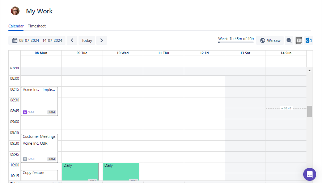Open the Warsaw timezone selector
Viewport: 322px width, 183px height.
point(270,40)
